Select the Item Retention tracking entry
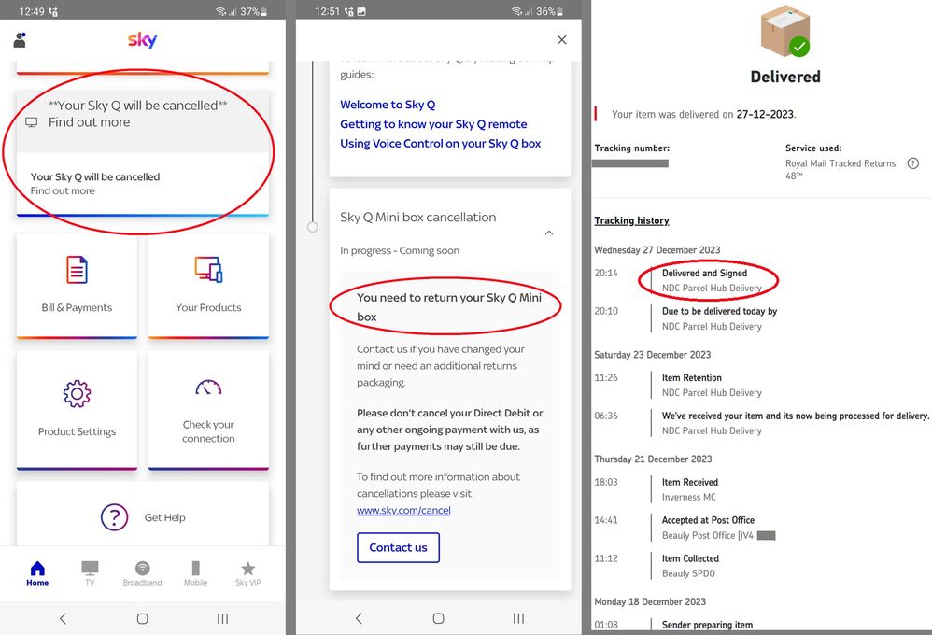Screen dimensions: 932x635 [x=713, y=385]
